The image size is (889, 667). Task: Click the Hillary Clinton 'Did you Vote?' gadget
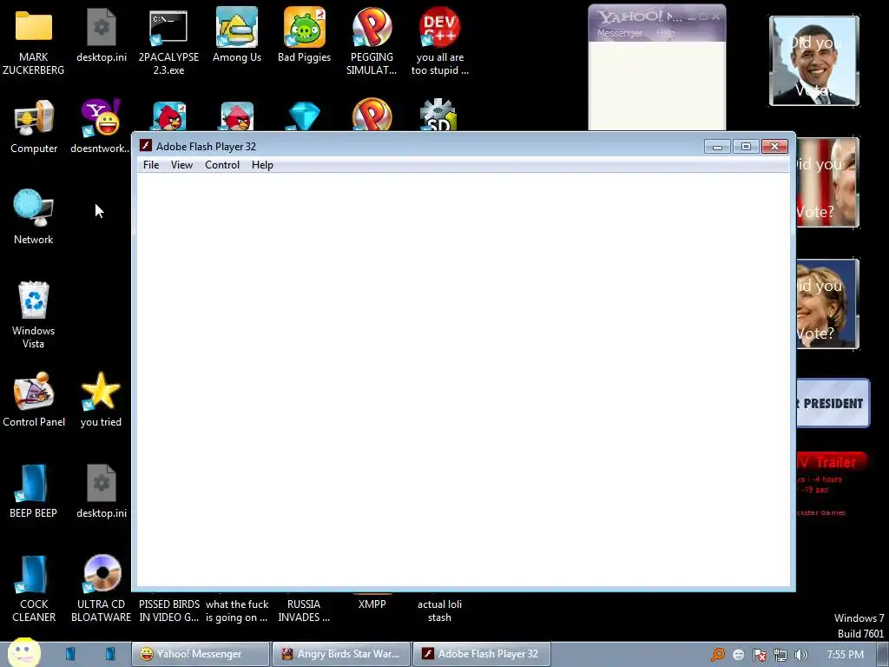[x=827, y=304]
